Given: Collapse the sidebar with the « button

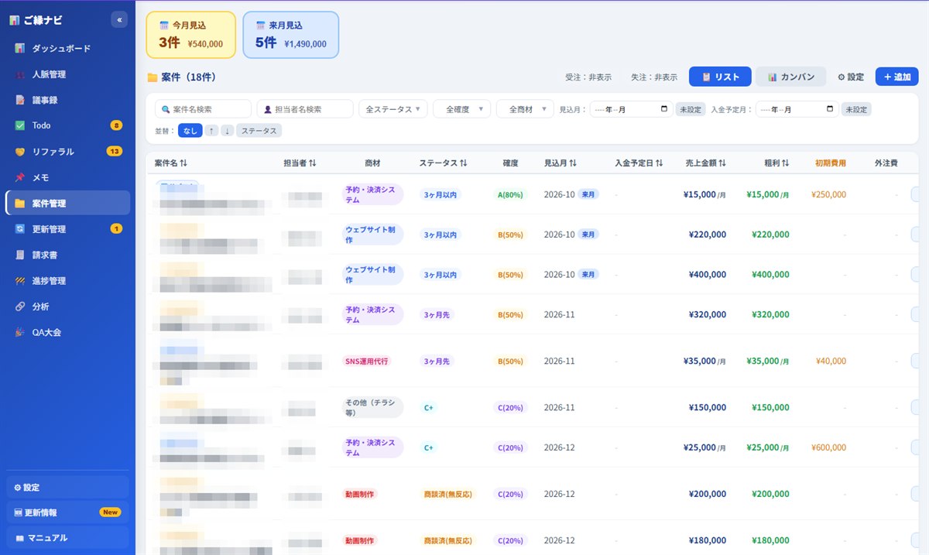Looking at the screenshot, I should tap(119, 20).
